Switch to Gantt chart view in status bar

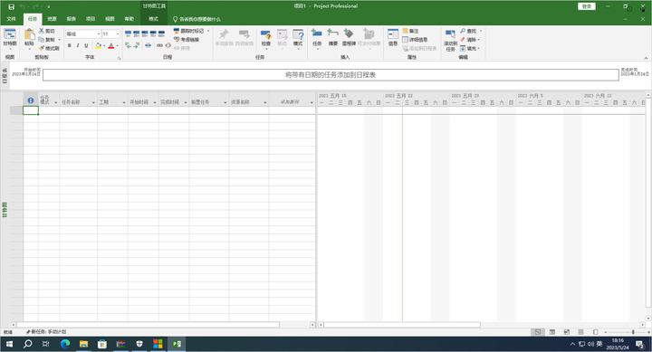coord(538,331)
